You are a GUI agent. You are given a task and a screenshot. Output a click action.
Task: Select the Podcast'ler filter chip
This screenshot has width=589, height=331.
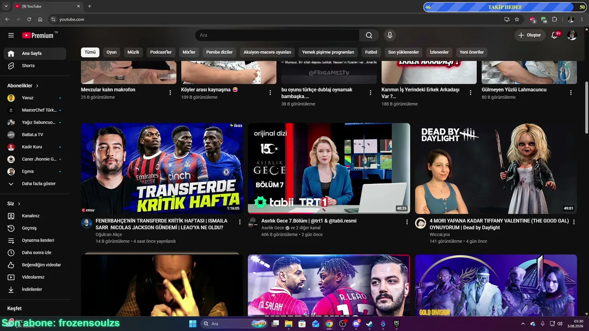click(x=161, y=52)
